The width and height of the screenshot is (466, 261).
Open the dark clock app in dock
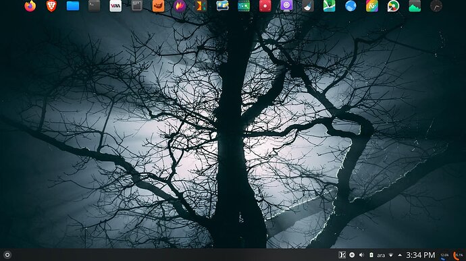point(436,6)
